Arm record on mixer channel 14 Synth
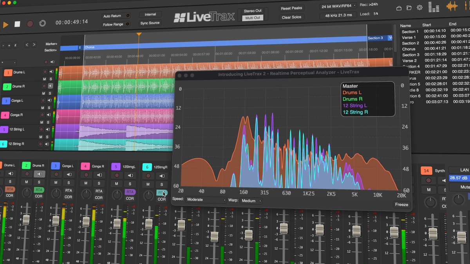This screenshot has height=264, width=470. [x=429, y=180]
